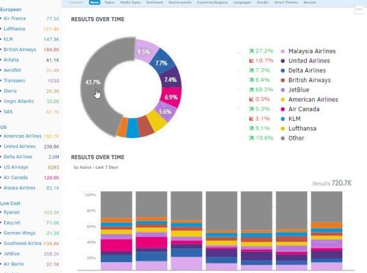The width and height of the screenshot is (367, 273).
Task: Click the 5.6% lavender donut segment
Action: click(x=165, y=111)
